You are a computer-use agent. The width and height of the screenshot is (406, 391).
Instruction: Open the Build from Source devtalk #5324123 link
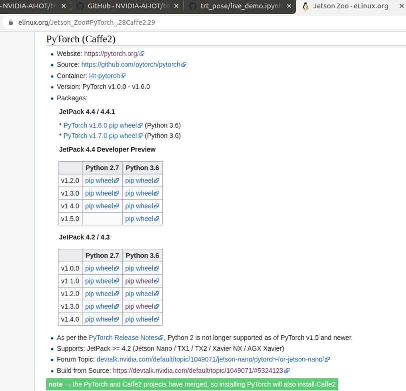(x=198, y=371)
